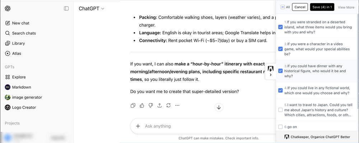
Task: Open Search chats in the sidebar
Action: (24, 33)
